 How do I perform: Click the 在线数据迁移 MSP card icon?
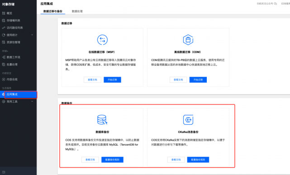pyautogui.click(x=102, y=40)
